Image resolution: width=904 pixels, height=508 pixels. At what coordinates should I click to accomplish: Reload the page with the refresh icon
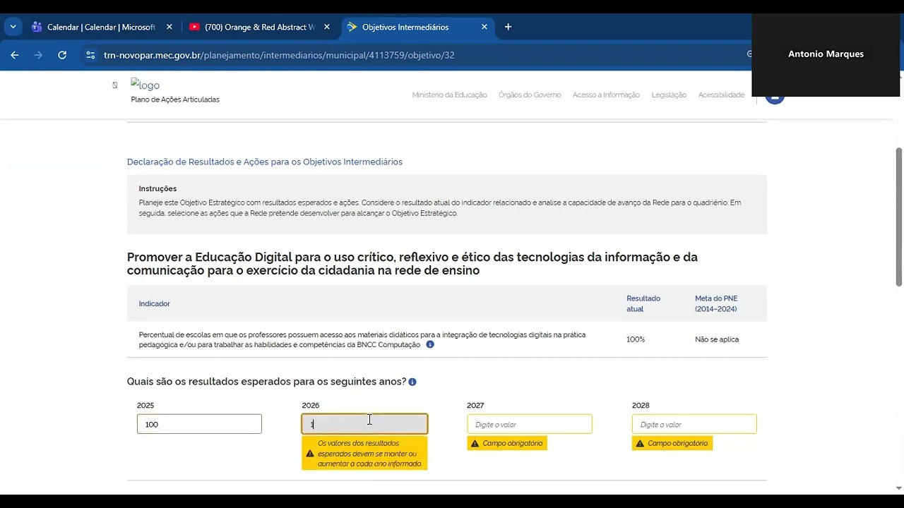click(x=62, y=54)
